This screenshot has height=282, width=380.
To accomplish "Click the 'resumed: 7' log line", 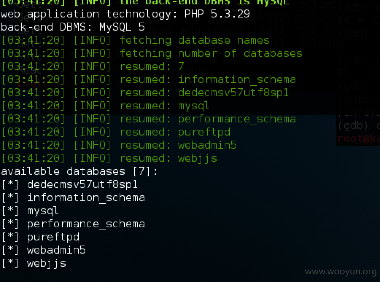I will (x=93, y=67).
